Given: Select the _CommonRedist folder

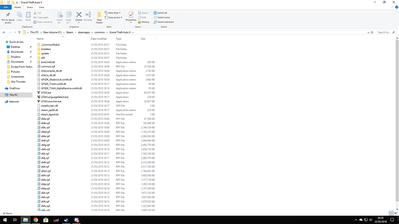Looking at the screenshot, I should pyautogui.click(x=50, y=44).
